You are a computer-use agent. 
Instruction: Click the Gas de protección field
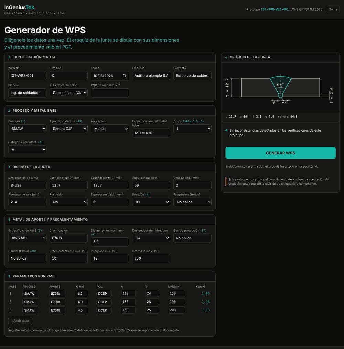click(192, 238)
